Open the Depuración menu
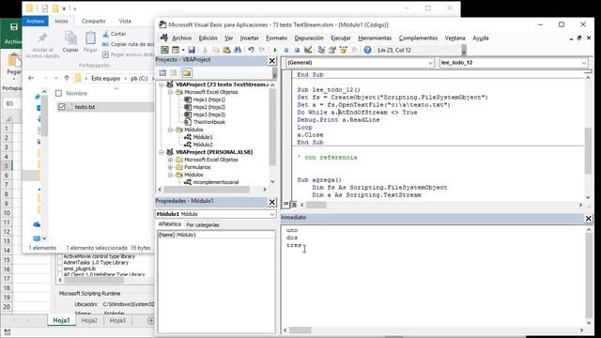The image size is (601, 338). click(x=309, y=38)
